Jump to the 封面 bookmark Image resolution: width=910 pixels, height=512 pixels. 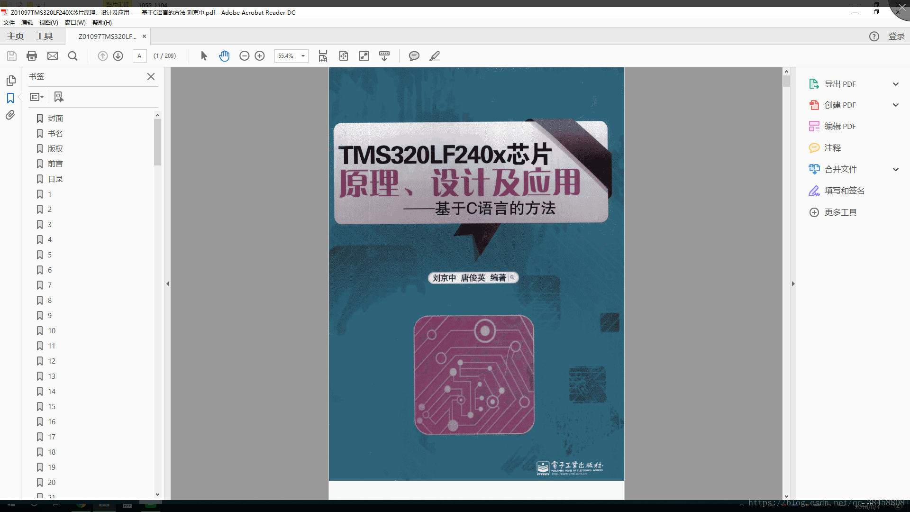(55, 119)
